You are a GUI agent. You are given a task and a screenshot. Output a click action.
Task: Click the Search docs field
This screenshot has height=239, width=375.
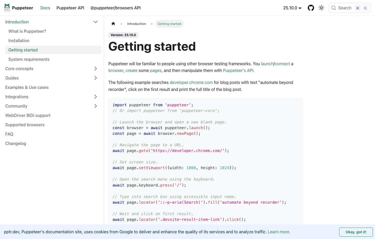point(350,8)
